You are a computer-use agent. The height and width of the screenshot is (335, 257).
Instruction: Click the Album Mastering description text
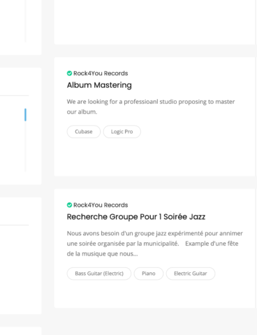151,107
